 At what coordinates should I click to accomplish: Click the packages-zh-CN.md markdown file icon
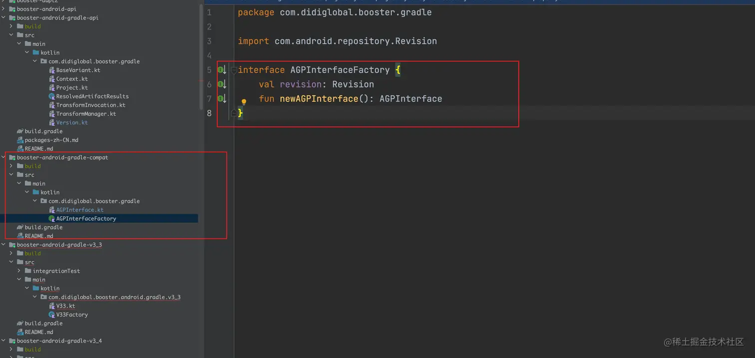[x=20, y=140]
